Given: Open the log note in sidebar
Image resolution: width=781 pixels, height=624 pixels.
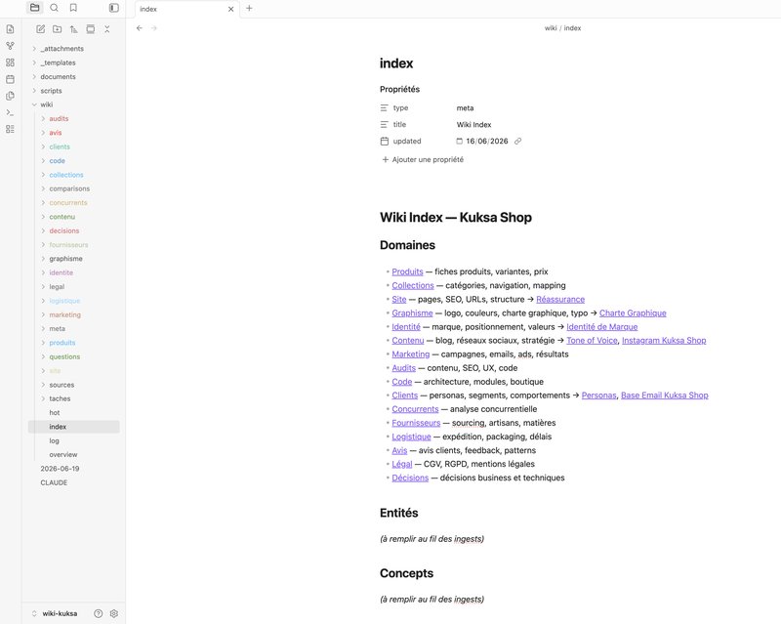Looking at the screenshot, I should pos(54,440).
